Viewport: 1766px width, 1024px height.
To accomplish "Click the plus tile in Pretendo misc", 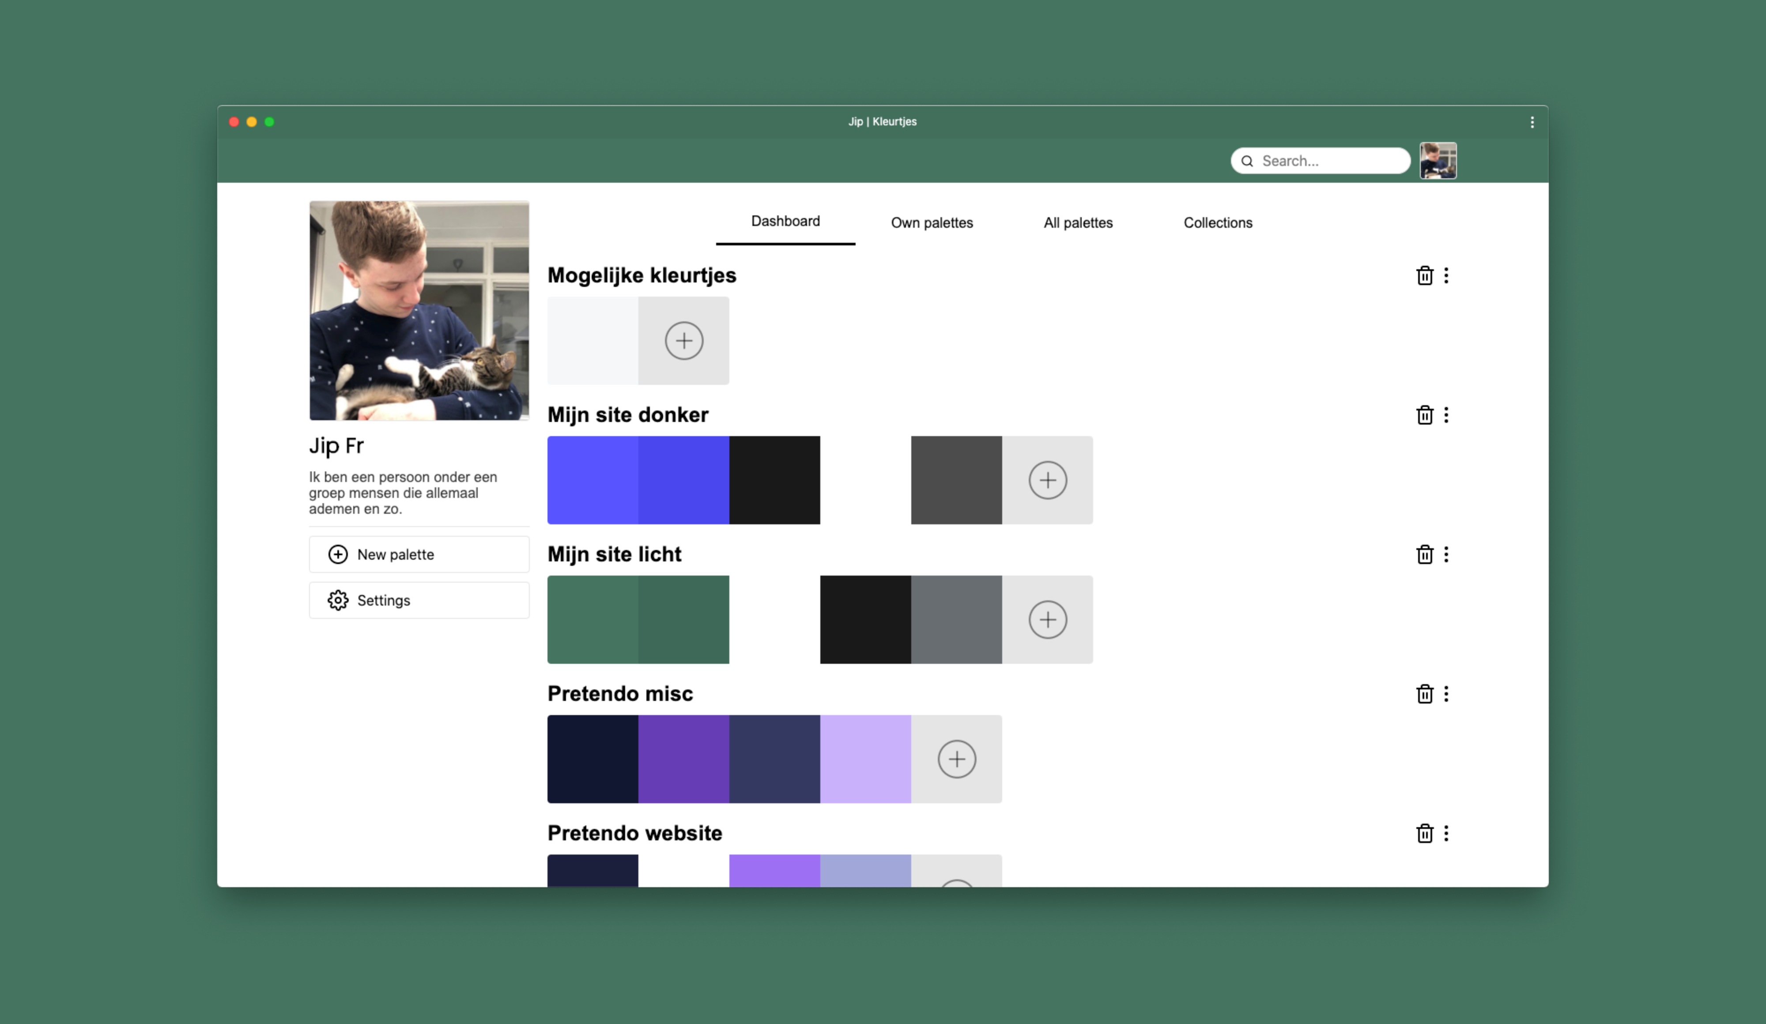I will [x=956, y=759].
